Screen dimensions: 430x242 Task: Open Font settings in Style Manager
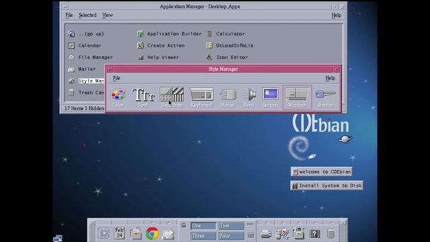click(x=143, y=97)
